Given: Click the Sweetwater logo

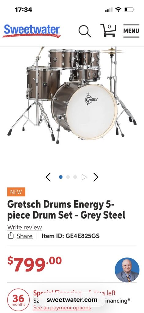Looking at the screenshot, I should click(x=31, y=31).
